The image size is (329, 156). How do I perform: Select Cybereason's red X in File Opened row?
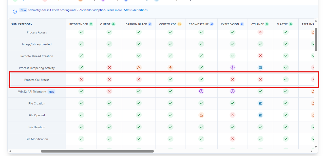click(233, 115)
